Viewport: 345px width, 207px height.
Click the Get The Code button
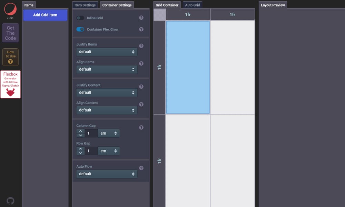10,33
